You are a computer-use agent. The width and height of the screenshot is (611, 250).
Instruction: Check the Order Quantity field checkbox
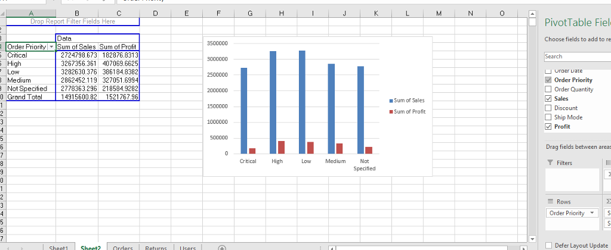pos(548,89)
